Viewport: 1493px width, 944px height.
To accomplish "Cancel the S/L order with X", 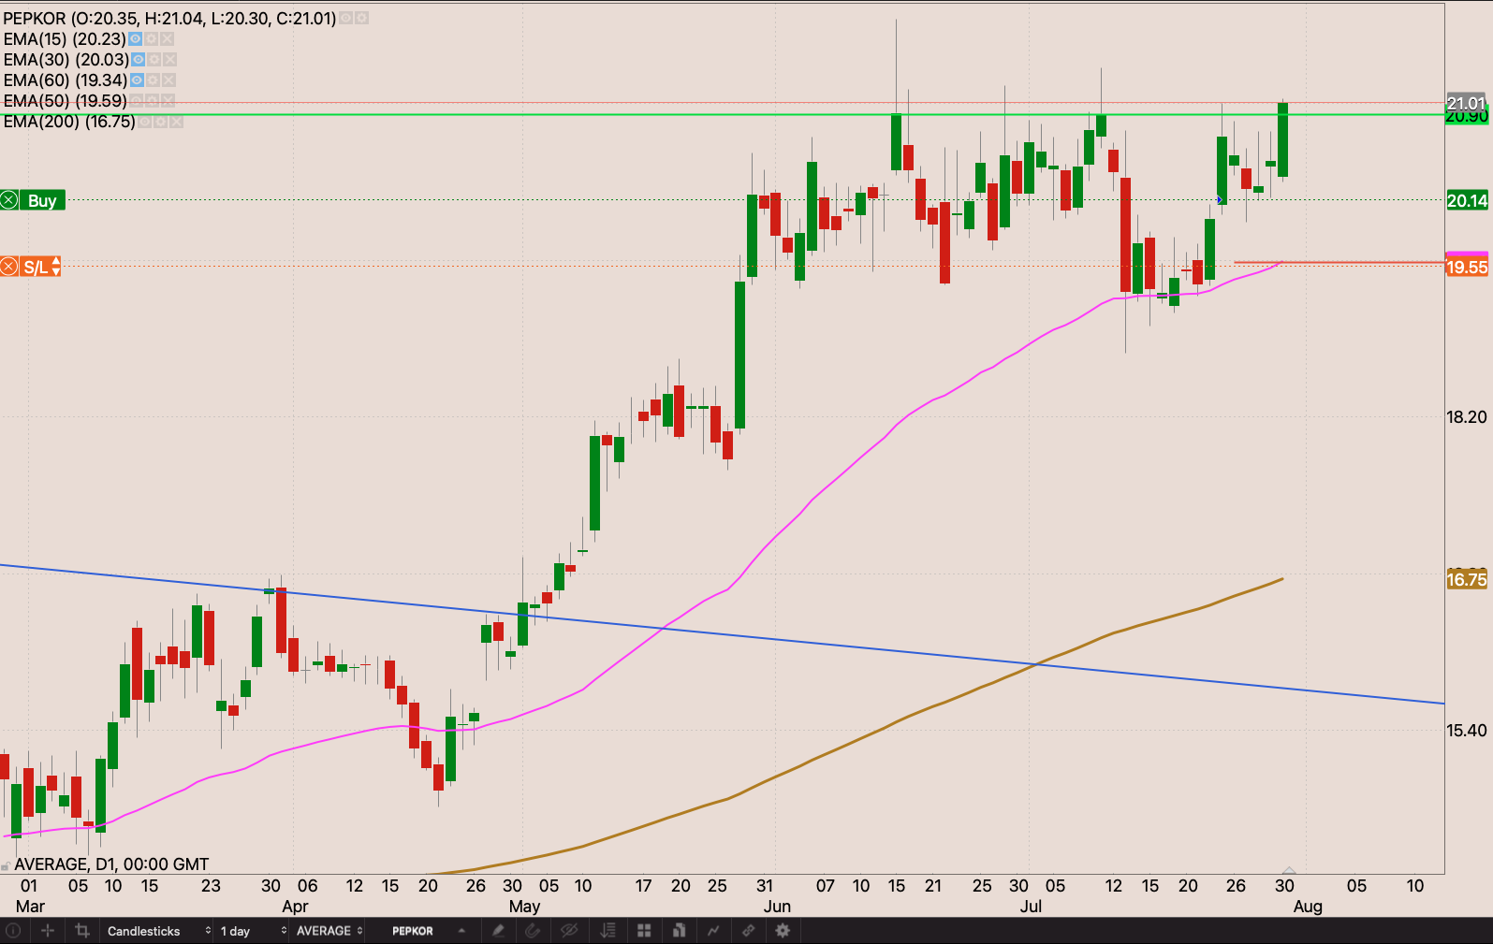I will [8, 268].
